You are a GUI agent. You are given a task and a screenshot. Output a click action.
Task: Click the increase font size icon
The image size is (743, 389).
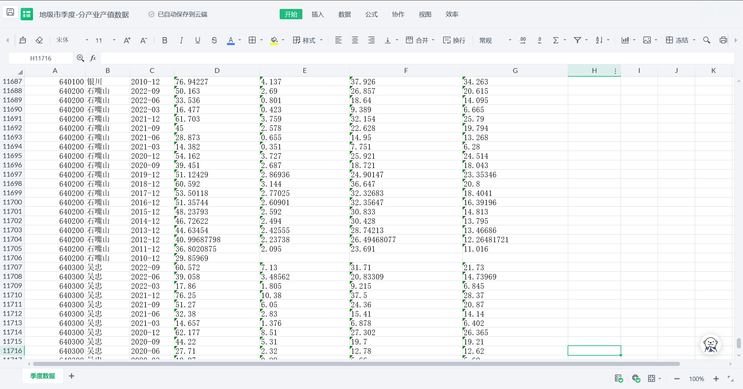point(127,40)
